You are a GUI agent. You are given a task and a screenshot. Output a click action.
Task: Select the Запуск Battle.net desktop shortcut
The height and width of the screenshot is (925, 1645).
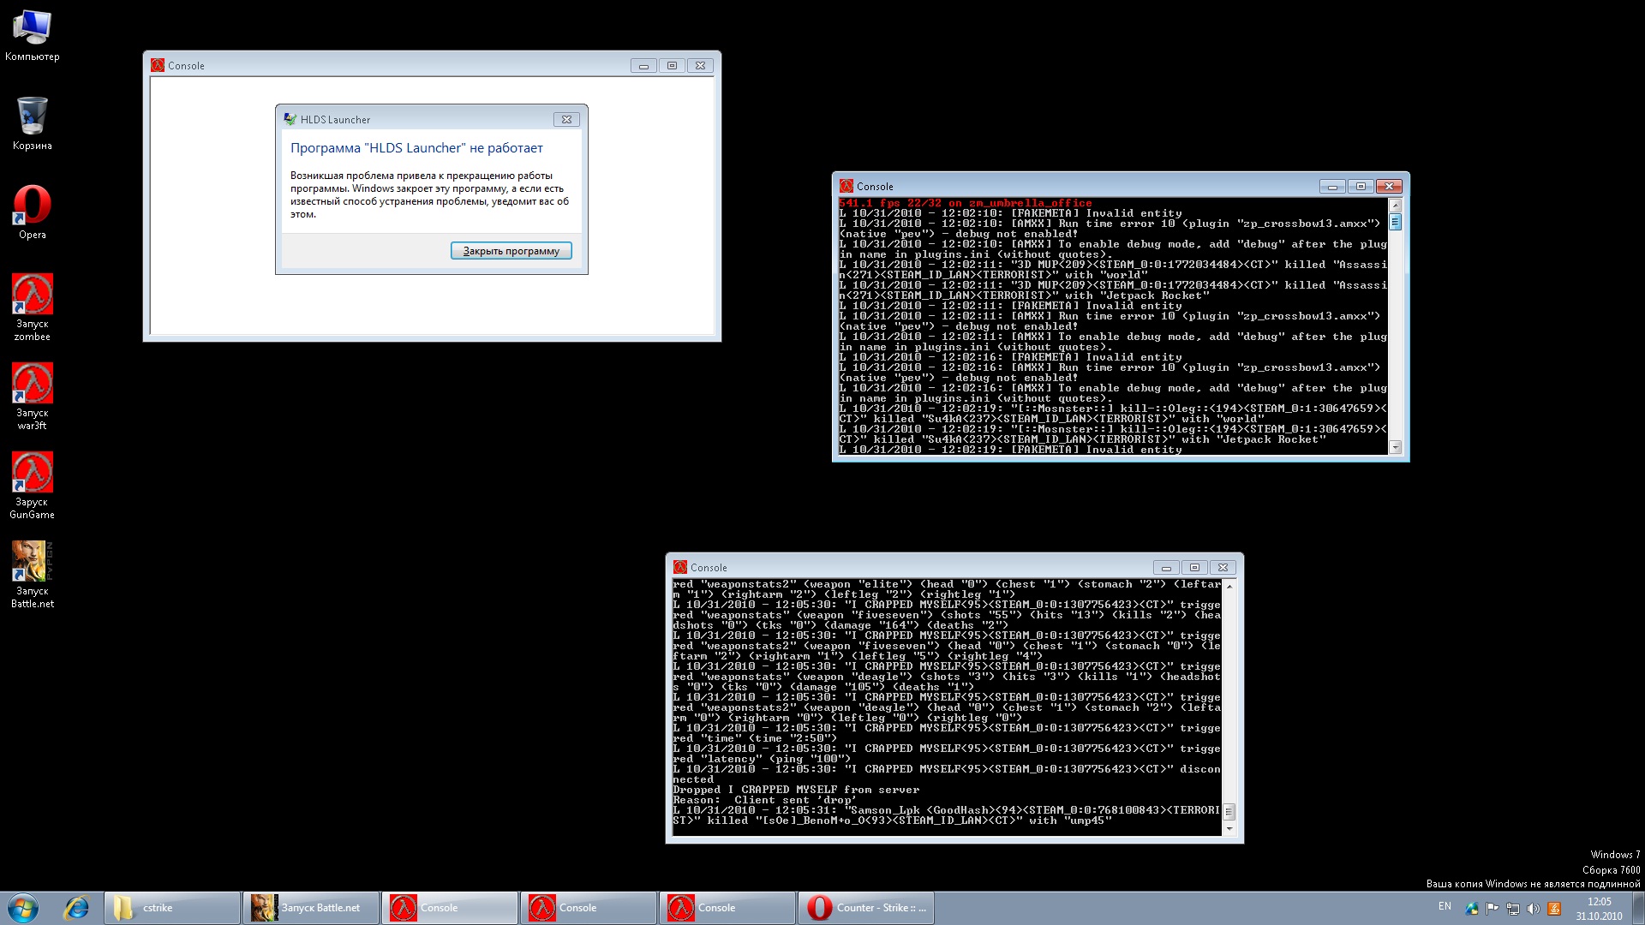33,575
